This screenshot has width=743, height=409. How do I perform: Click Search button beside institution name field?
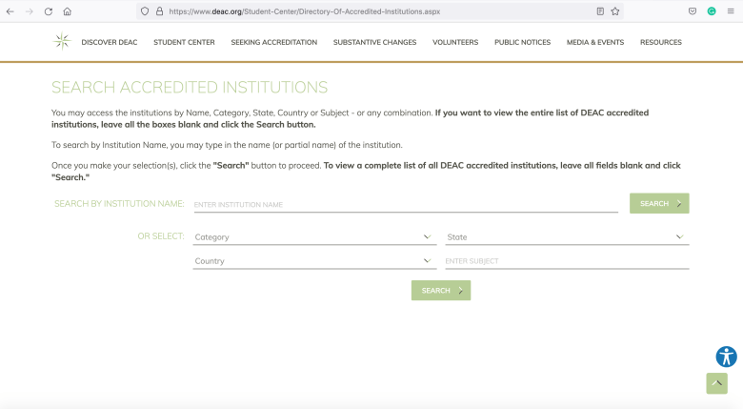(659, 204)
